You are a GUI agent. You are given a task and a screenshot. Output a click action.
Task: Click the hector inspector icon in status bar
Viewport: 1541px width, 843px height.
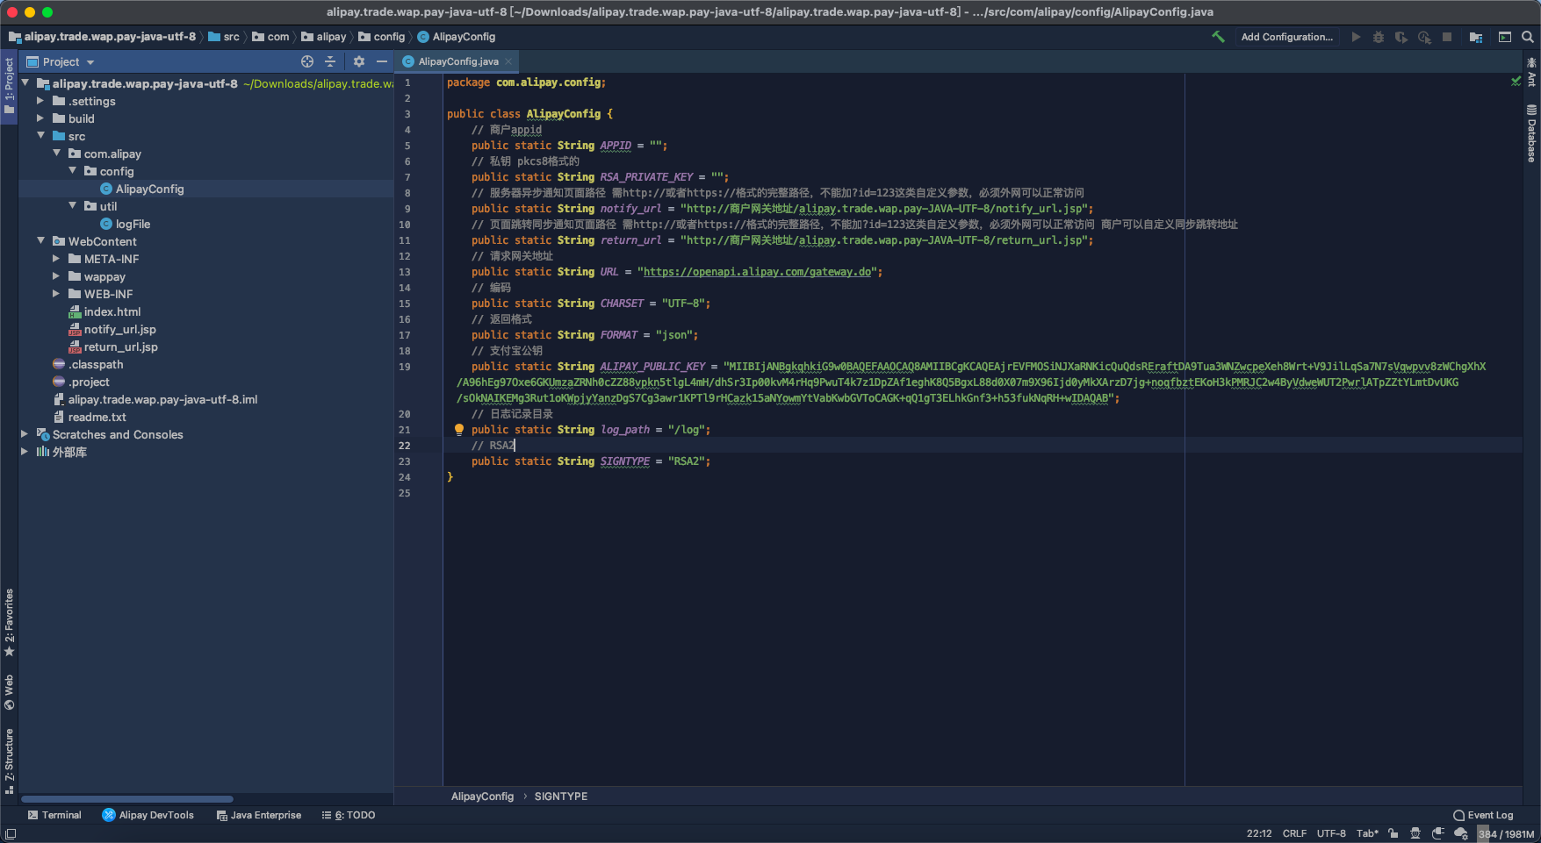click(1415, 833)
